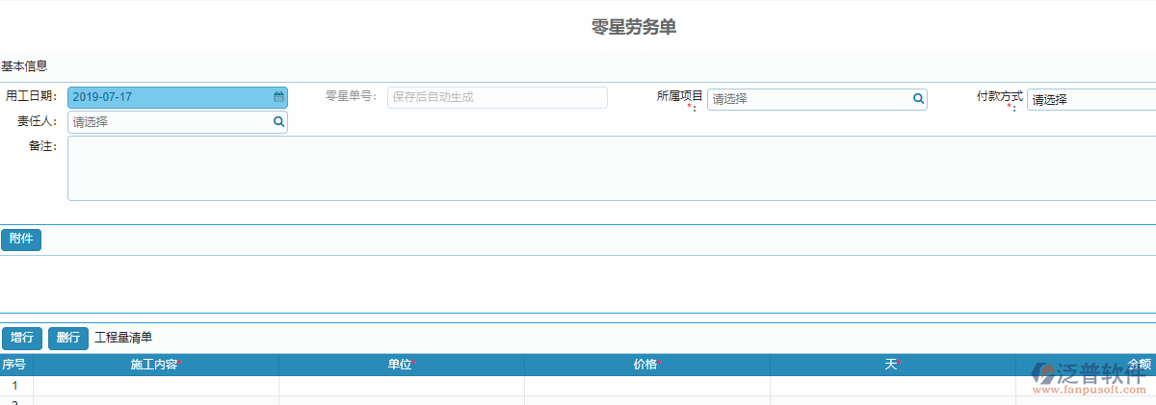Viewport: 1156px width, 405px height.
Task: Click the 零星单号 auto-generated input box
Action: (x=497, y=97)
